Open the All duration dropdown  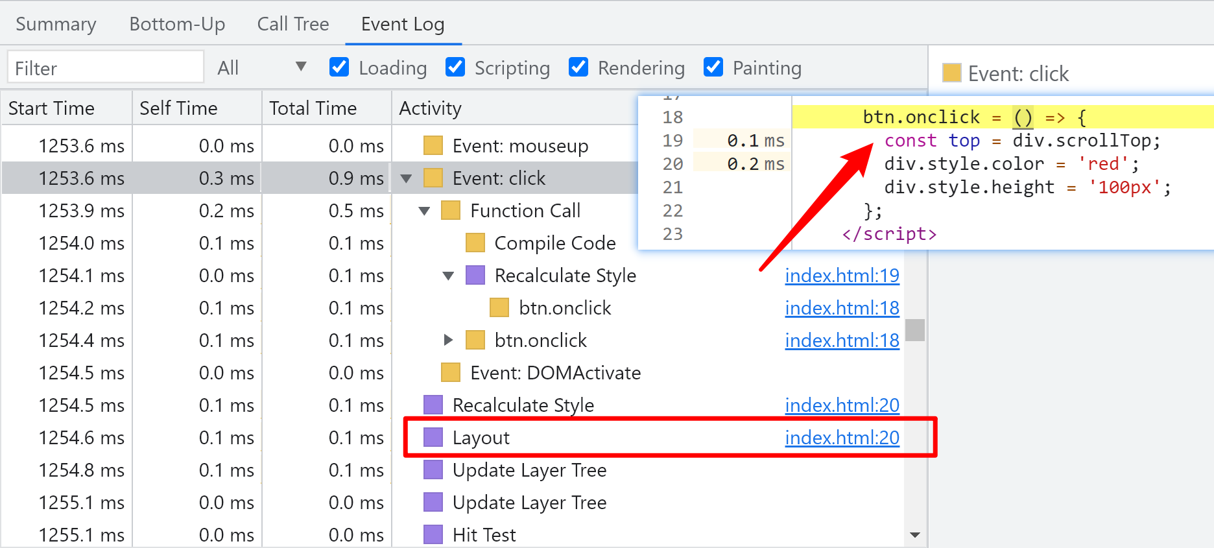pyautogui.click(x=261, y=67)
